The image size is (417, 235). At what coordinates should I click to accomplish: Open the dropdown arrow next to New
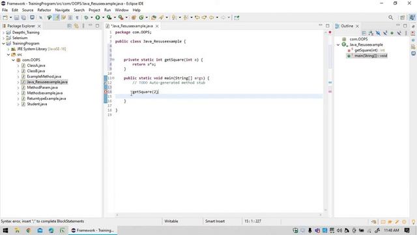10,18
